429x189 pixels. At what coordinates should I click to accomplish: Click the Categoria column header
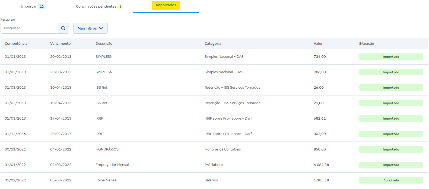(213, 44)
